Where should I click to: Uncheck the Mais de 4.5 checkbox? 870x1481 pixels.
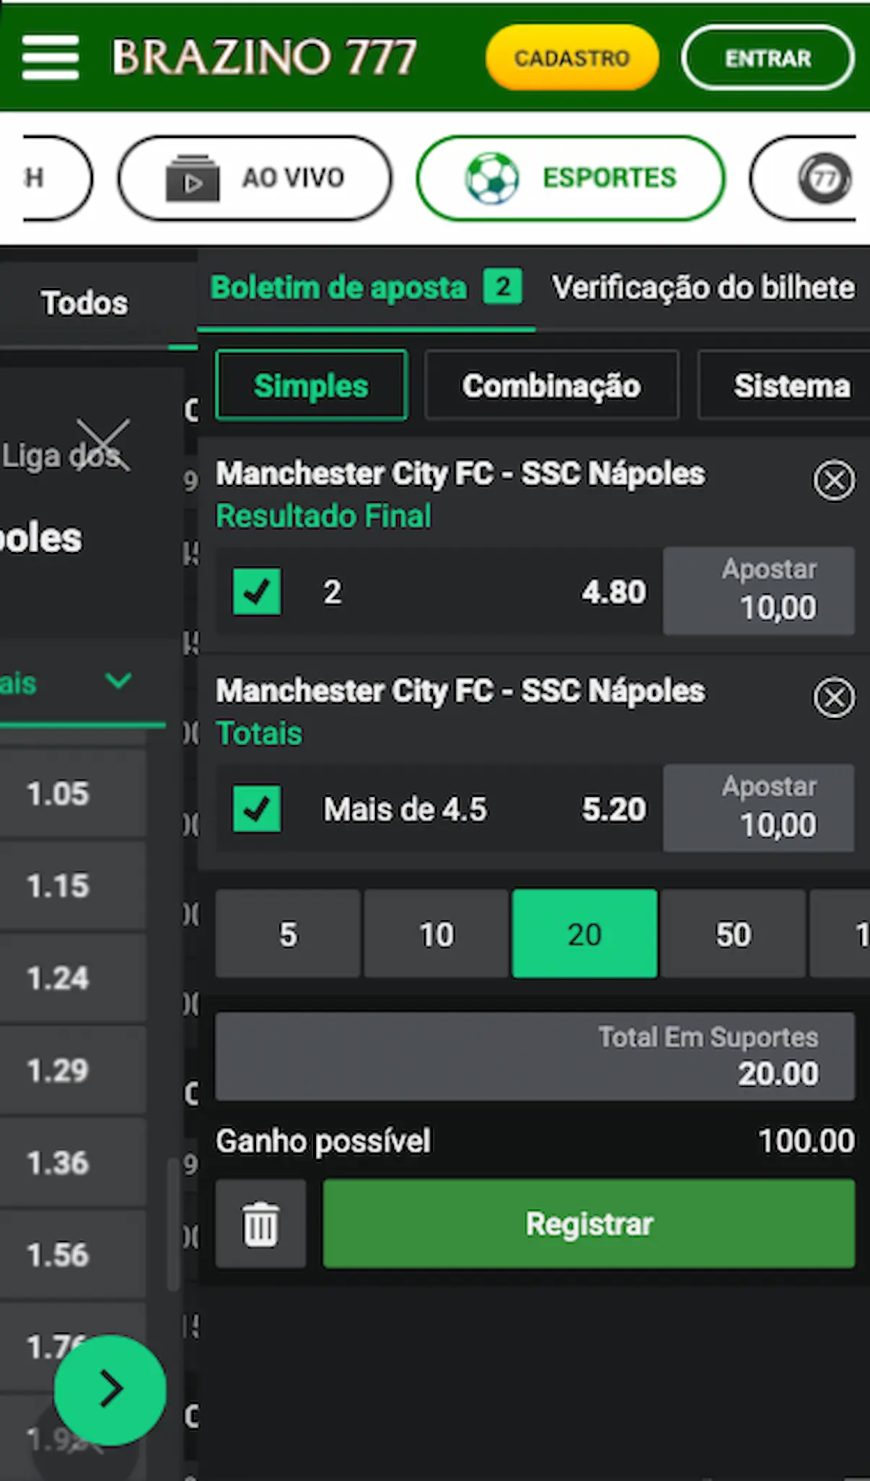pyautogui.click(x=257, y=809)
